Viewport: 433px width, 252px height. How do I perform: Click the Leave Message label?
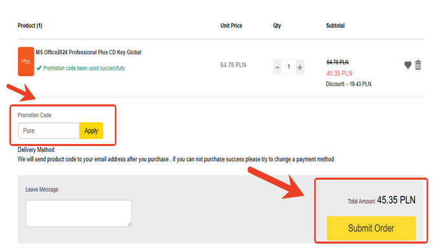42,189
